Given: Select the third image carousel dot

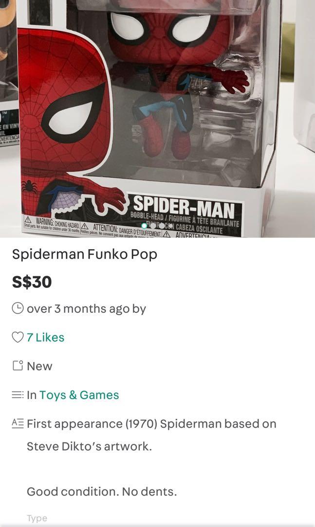Looking at the screenshot, I should point(162,226).
